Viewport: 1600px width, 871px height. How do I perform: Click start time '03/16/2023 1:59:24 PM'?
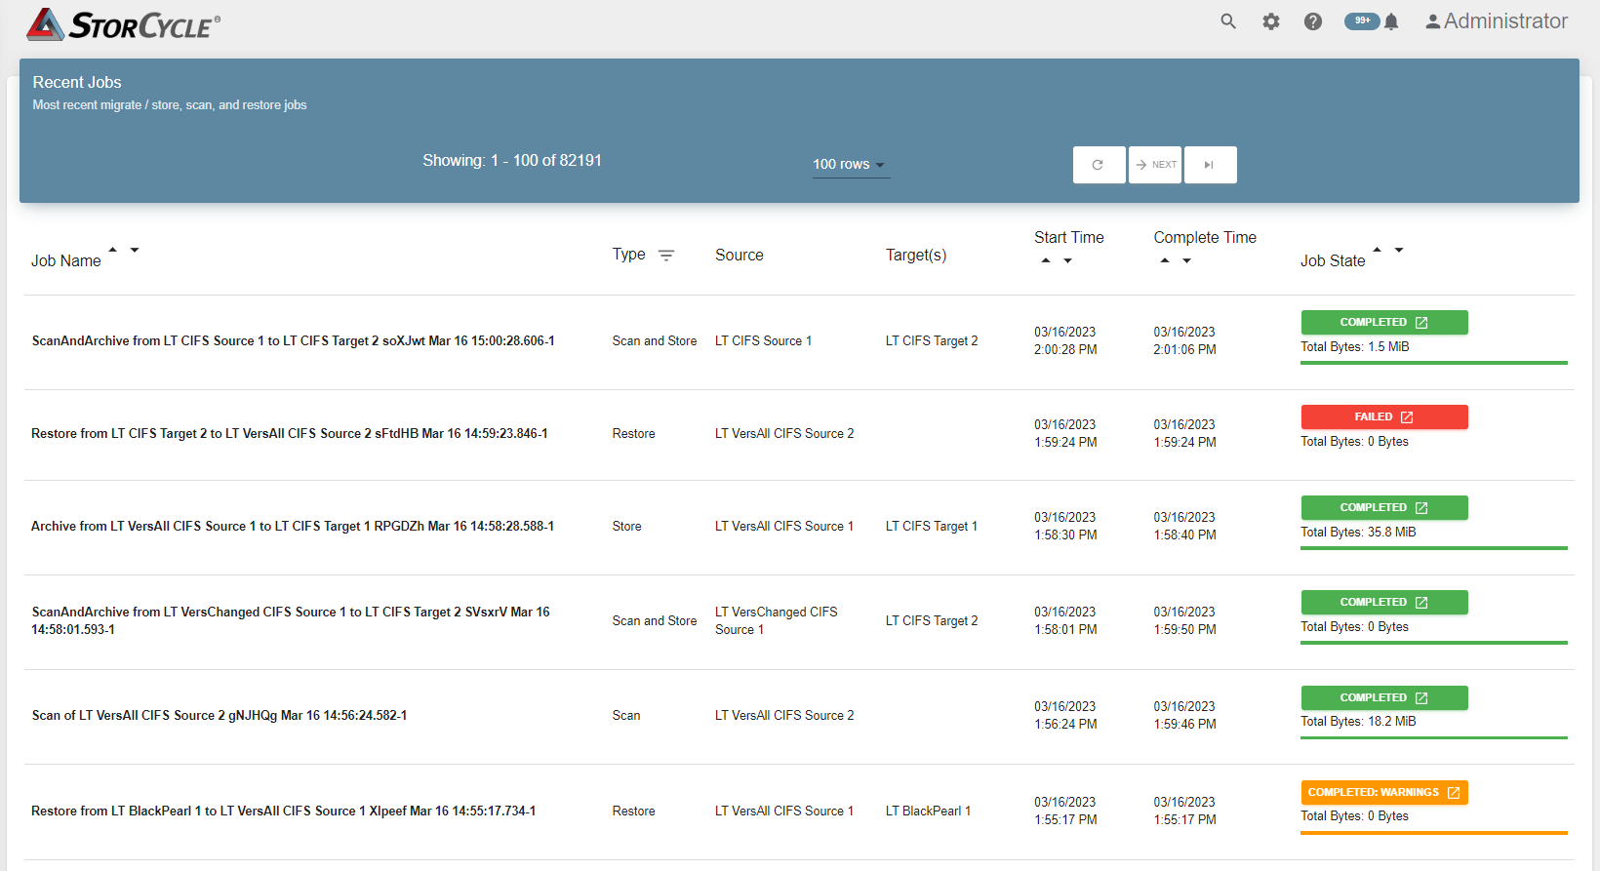click(1065, 433)
